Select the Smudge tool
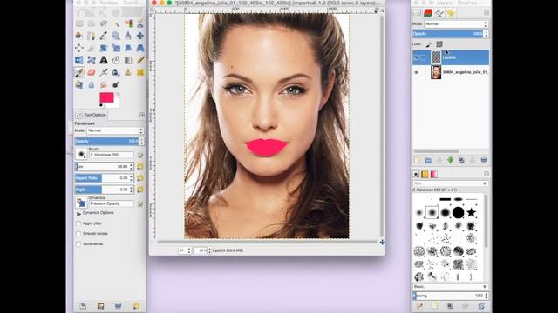Viewport: 558px width, 313px height. (104, 84)
